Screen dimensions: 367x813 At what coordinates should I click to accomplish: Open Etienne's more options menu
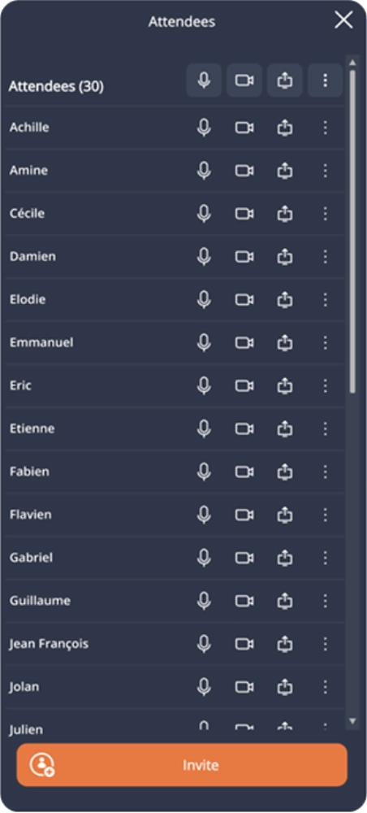[325, 428]
